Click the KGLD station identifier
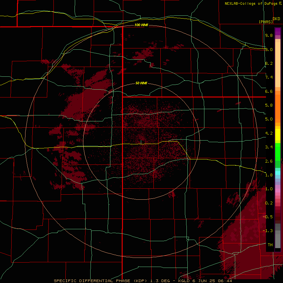This screenshot has width=283, height=283. coord(184,281)
